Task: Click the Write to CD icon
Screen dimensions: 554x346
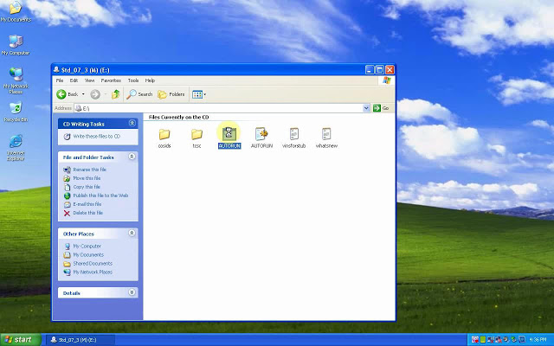Action: coord(67,137)
